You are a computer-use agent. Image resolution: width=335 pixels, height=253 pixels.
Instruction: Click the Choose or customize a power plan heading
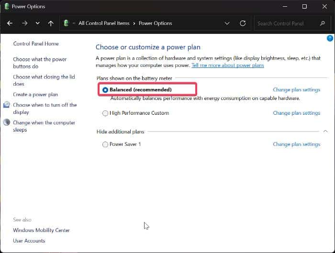tap(148, 47)
